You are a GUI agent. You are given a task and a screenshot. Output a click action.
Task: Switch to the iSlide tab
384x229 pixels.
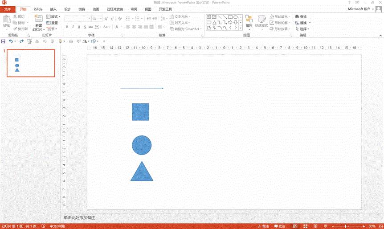coord(38,9)
